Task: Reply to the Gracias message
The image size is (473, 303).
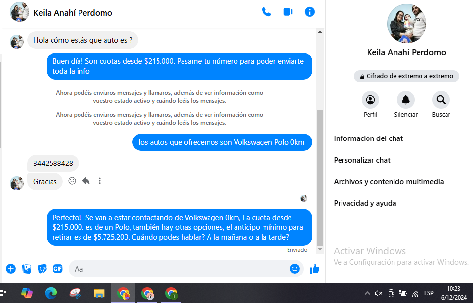Action: coord(86,181)
